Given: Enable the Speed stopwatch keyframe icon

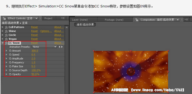Looking at the screenshot, I should [x=10, y=55].
